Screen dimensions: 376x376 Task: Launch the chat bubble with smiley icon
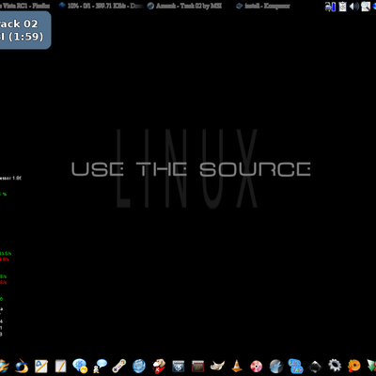click(80, 366)
